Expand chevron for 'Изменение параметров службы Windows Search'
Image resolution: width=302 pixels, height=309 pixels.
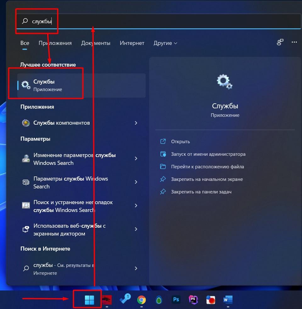click(136, 159)
